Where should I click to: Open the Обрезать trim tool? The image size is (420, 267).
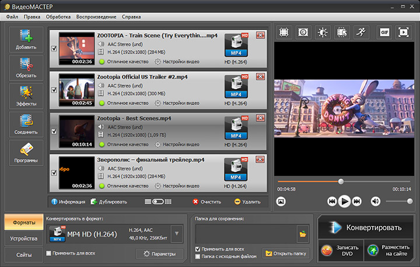(26, 68)
